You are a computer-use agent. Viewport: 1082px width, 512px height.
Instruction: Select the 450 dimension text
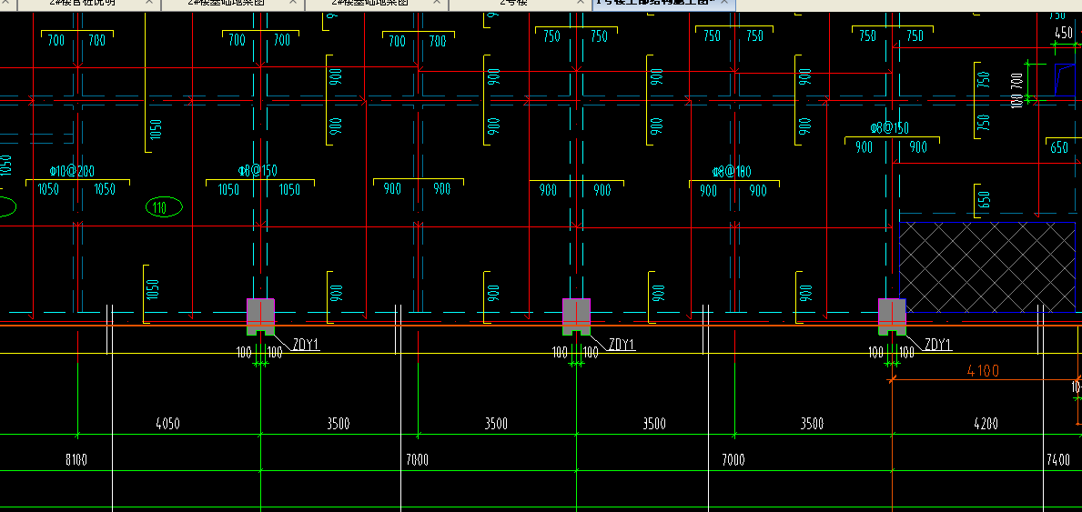click(1064, 33)
